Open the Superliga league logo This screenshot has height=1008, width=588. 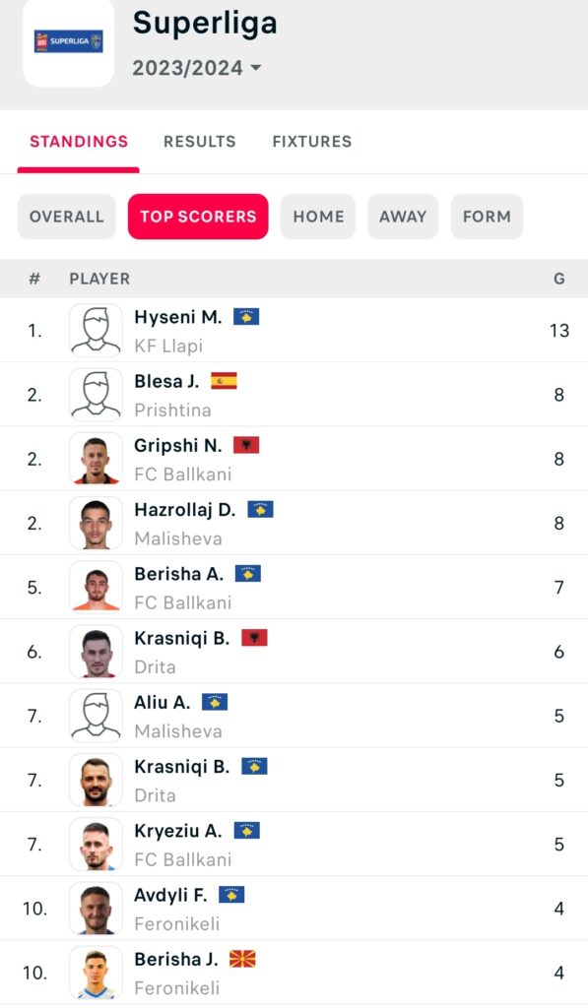tap(69, 41)
